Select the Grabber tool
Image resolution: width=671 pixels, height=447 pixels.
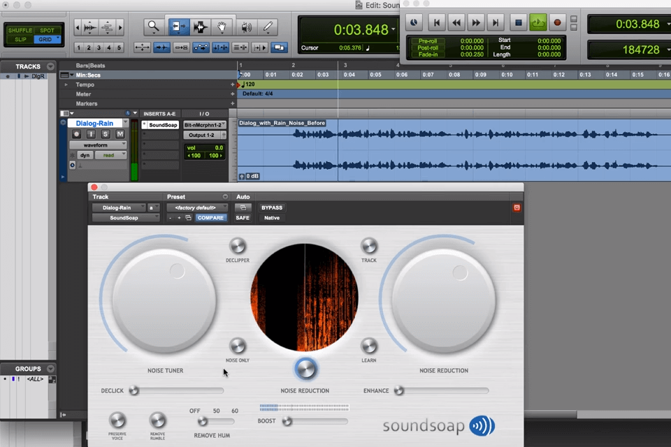click(x=222, y=27)
